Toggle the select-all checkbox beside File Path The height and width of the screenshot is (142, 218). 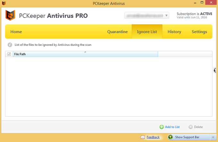coord(9,54)
